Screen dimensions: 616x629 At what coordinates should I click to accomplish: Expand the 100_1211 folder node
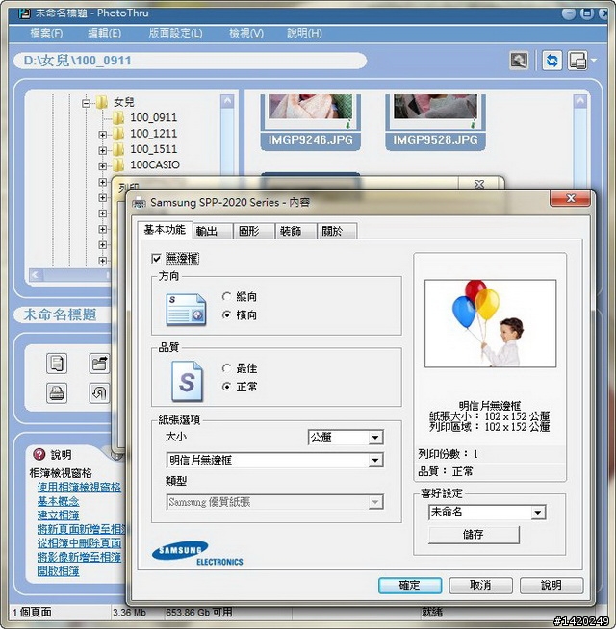pos(102,135)
